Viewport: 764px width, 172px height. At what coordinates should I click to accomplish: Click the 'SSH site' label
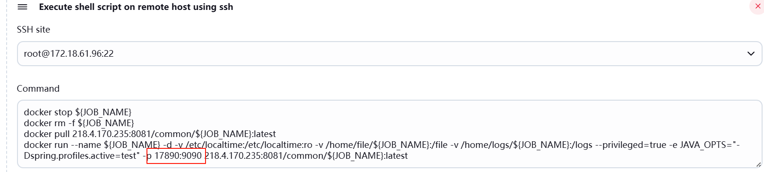[x=33, y=29]
